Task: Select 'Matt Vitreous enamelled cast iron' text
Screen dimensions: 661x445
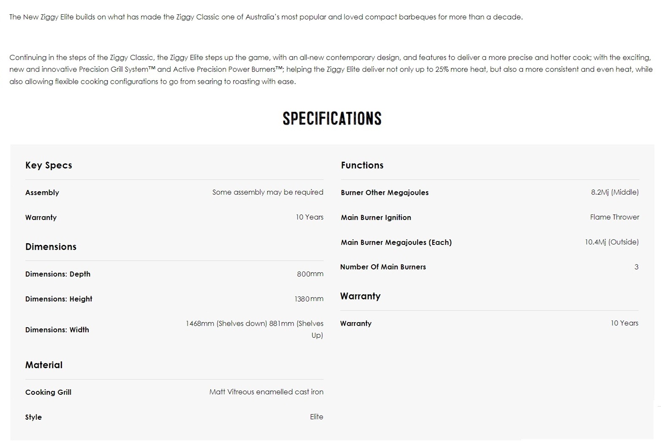Action: pyautogui.click(x=266, y=392)
